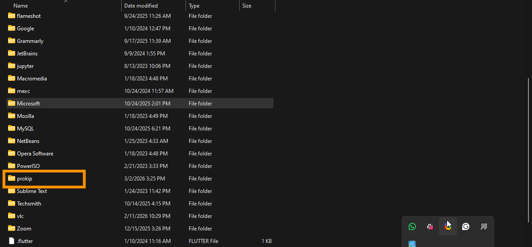The image size is (532, 247).
Task: Open the Grammarly tray icon
Action: [466, 226]
